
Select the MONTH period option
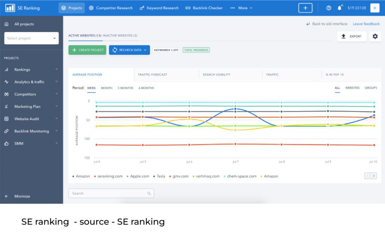106,88
